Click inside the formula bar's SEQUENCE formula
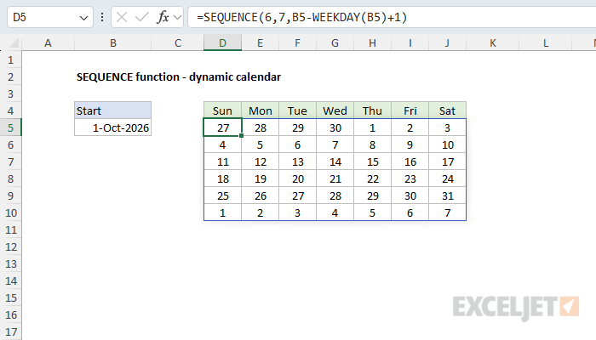This screenshot has width=596, height=340. coord(301,18)
